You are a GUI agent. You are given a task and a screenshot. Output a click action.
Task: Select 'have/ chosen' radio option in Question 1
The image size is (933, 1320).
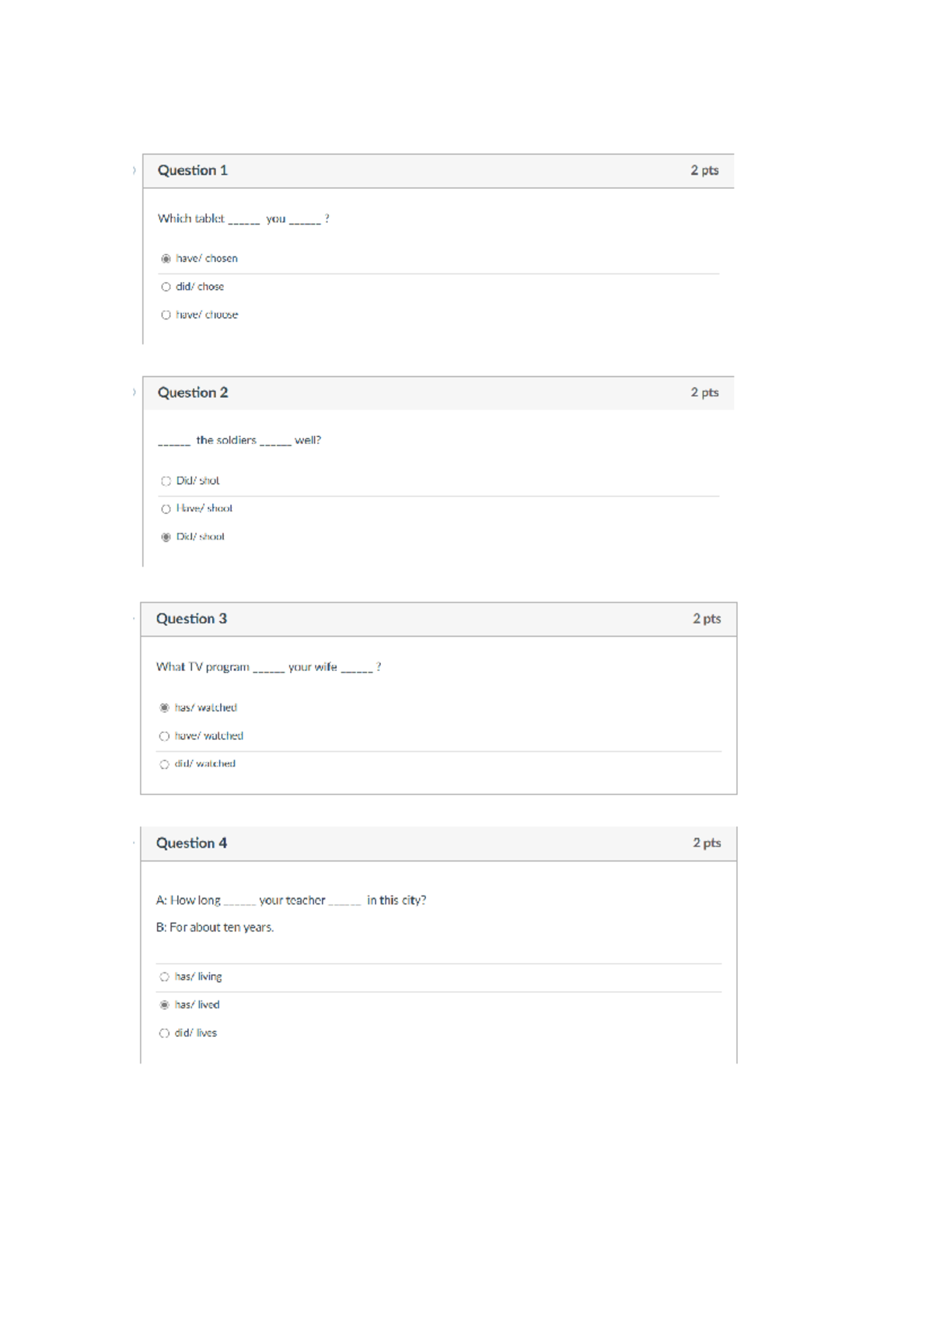166,259
